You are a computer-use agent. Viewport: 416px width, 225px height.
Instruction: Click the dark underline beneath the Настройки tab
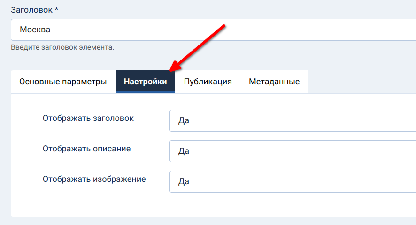[145, 92]
